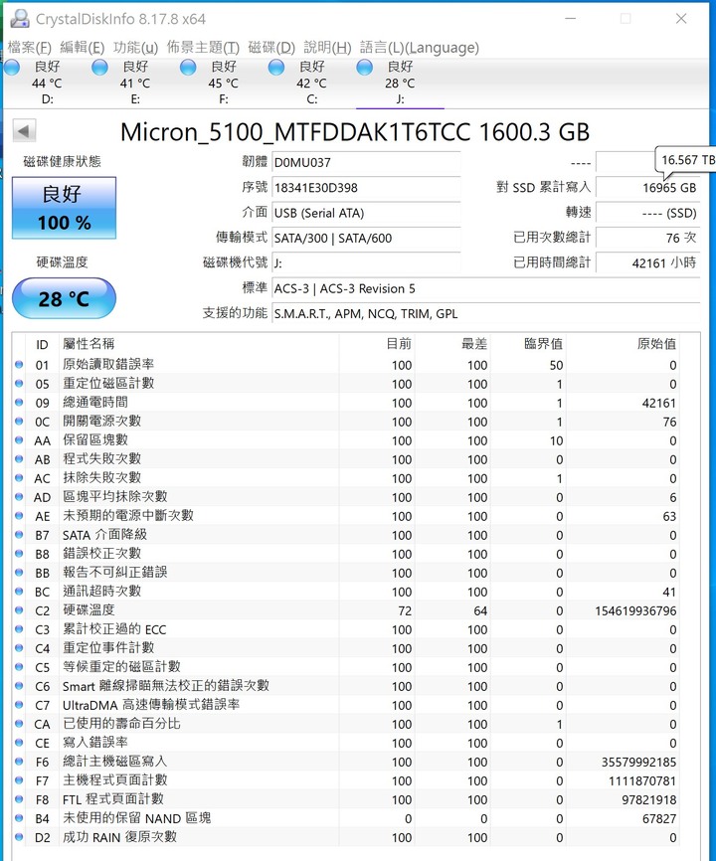Viewport: 716px width, 861px height.
Task: Click the power-on count field 76 次
Action: click(x=648, y=238)
